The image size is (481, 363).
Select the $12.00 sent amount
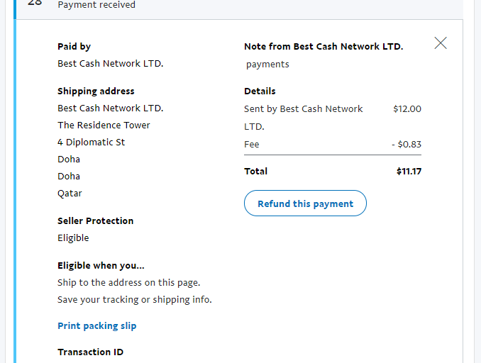click(407, 109)
